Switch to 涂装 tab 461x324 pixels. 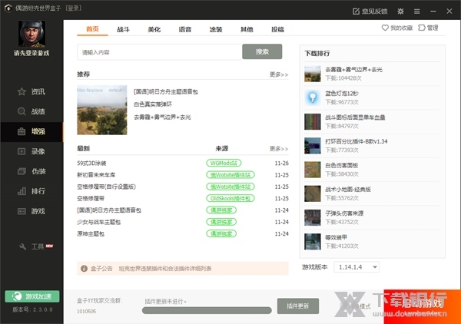(216, 29)
